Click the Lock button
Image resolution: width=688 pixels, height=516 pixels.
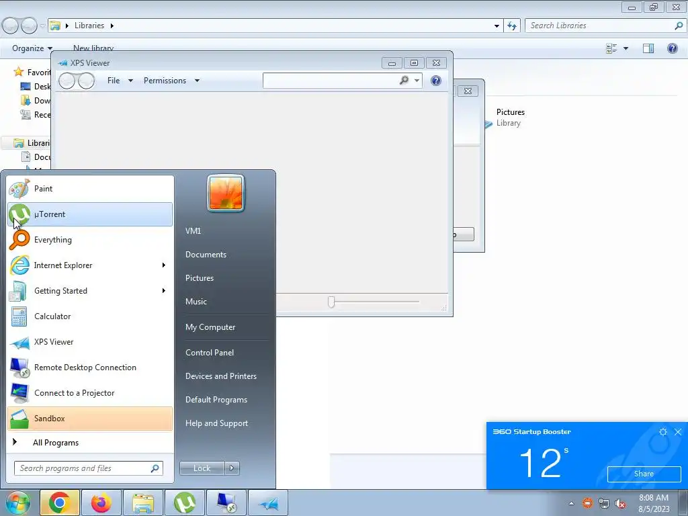[x=202, y=468]
